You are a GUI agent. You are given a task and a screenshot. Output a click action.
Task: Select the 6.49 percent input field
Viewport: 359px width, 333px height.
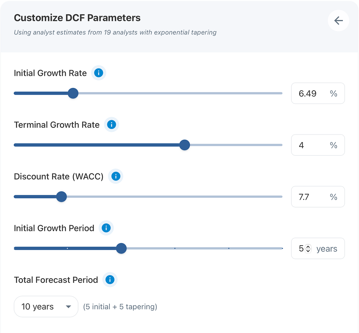click(x=308, y=93)
